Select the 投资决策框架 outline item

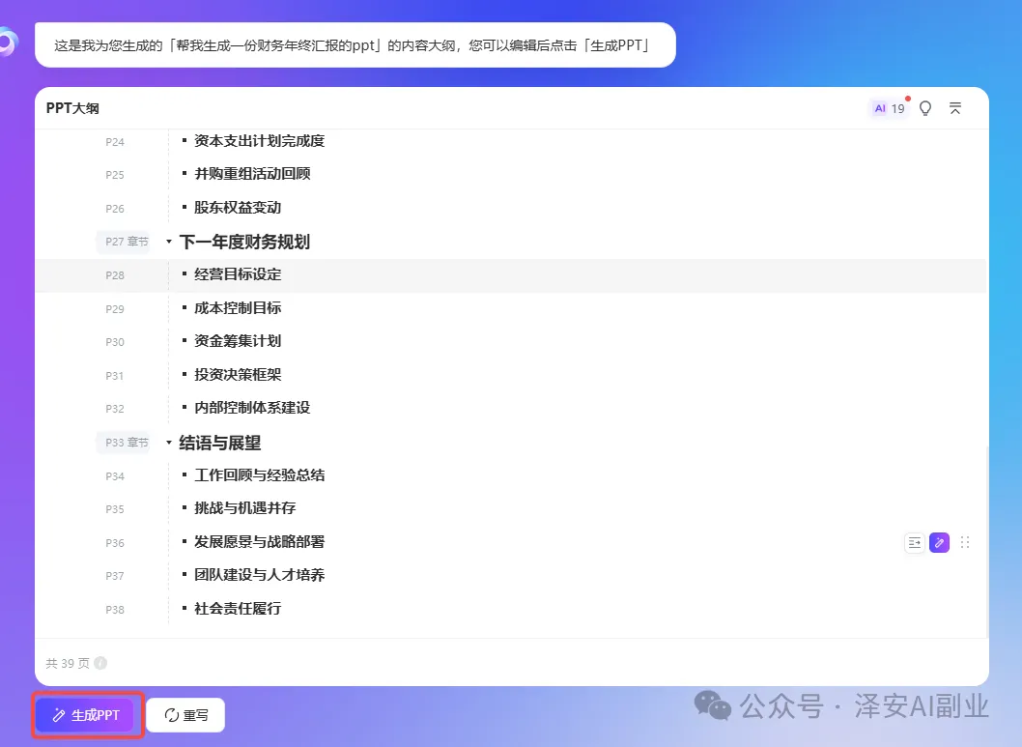click(238, 375)
